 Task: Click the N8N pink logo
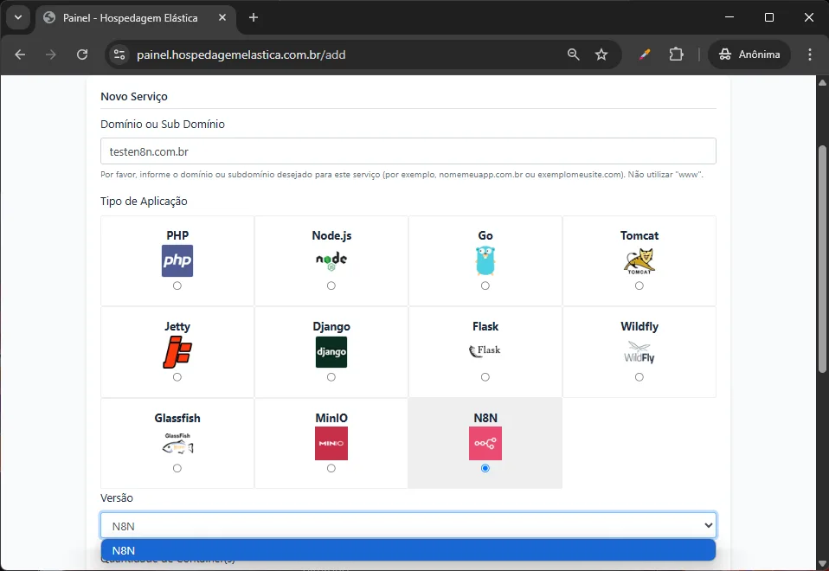point(485,444)
